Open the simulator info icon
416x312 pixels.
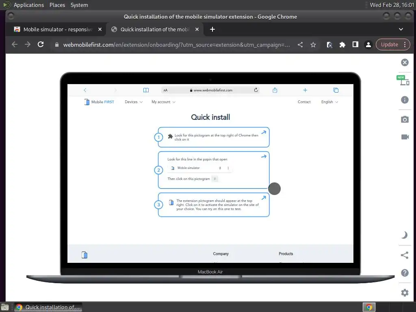[405, 100]
